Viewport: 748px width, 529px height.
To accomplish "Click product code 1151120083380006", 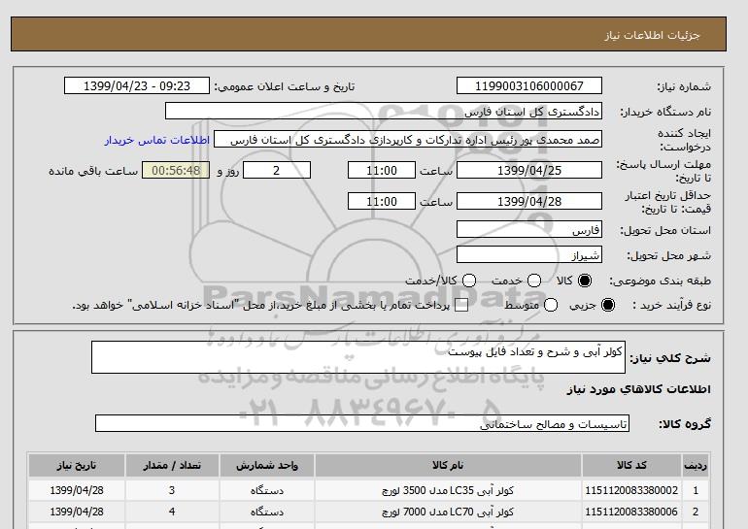I will (x=631, y=512).
